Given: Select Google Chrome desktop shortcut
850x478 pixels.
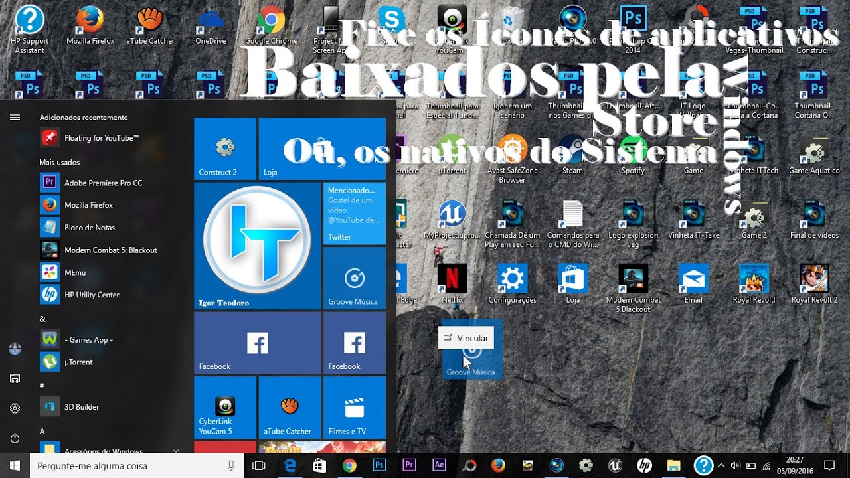Looking at the screenshot, I should point(271,27).
